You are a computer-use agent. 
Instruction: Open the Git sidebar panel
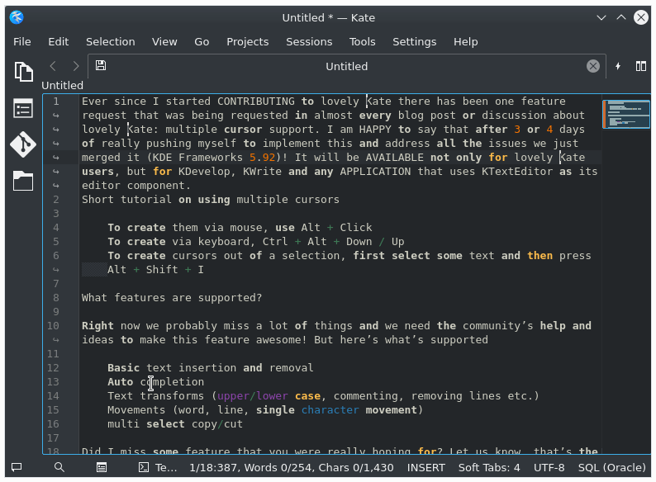pos(23,144)
